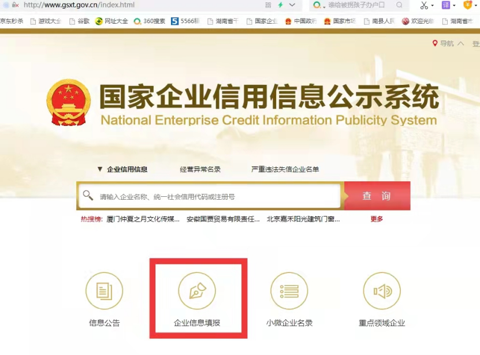Viewport: 480px width, 355px height.
Task: Open the 京东秒杀 bookmark
Action: coord(12,21)
